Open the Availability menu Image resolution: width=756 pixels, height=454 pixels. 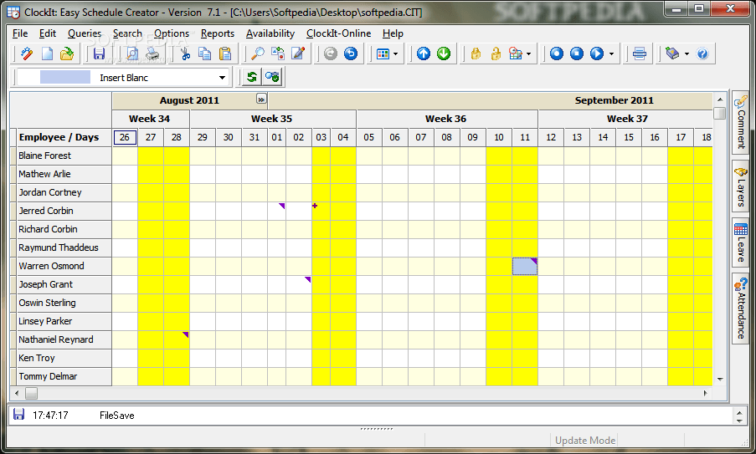(270, 33)
